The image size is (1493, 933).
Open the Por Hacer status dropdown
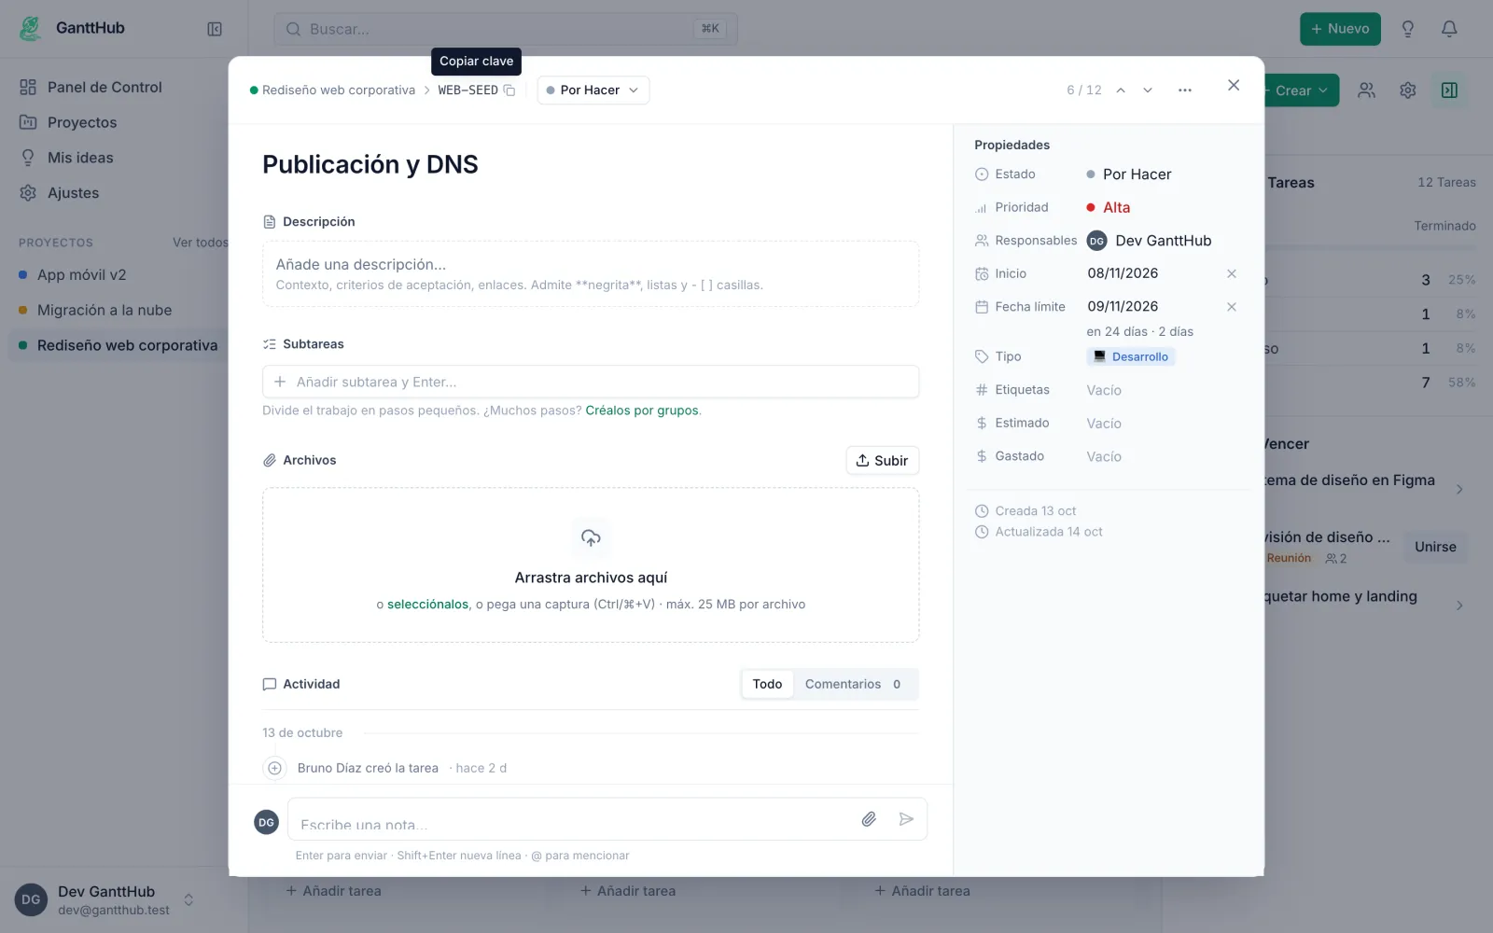click(x=593, y=91)
